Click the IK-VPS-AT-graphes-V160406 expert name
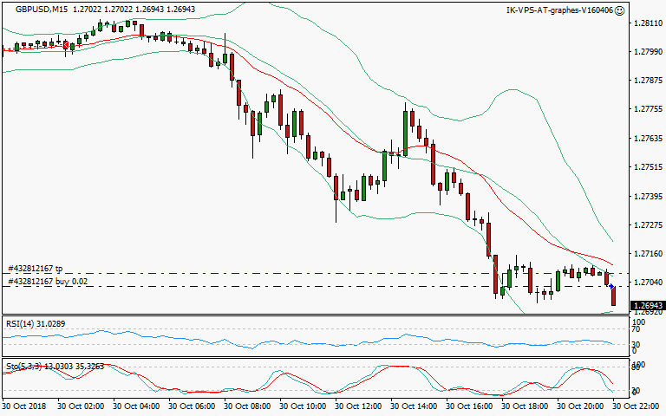Viewport: 666px width, 416px height. (559, 10)
